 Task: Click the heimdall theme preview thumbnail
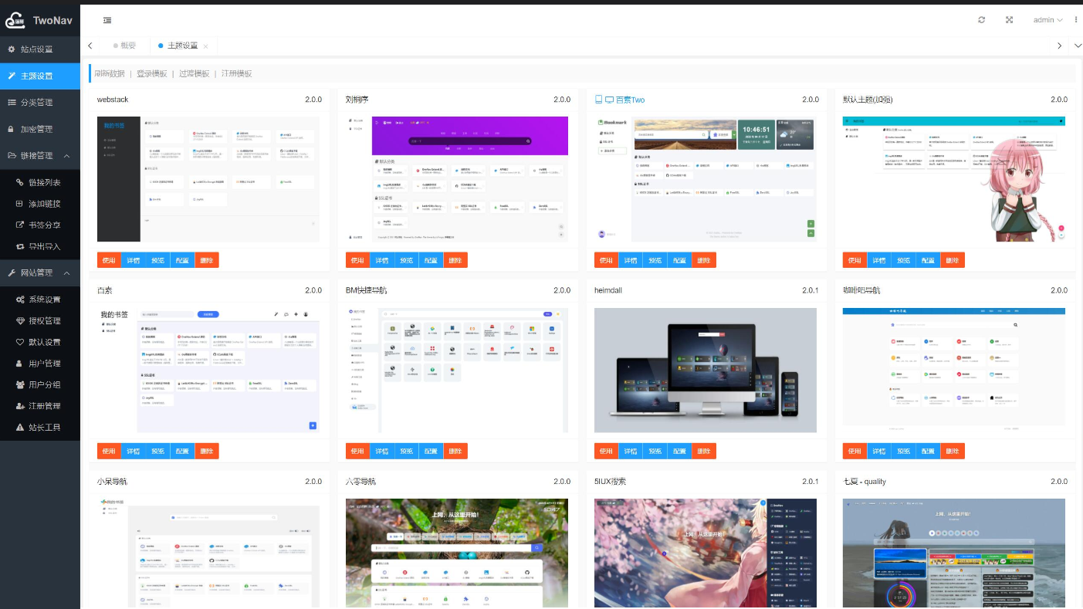[x=705, y=370]
